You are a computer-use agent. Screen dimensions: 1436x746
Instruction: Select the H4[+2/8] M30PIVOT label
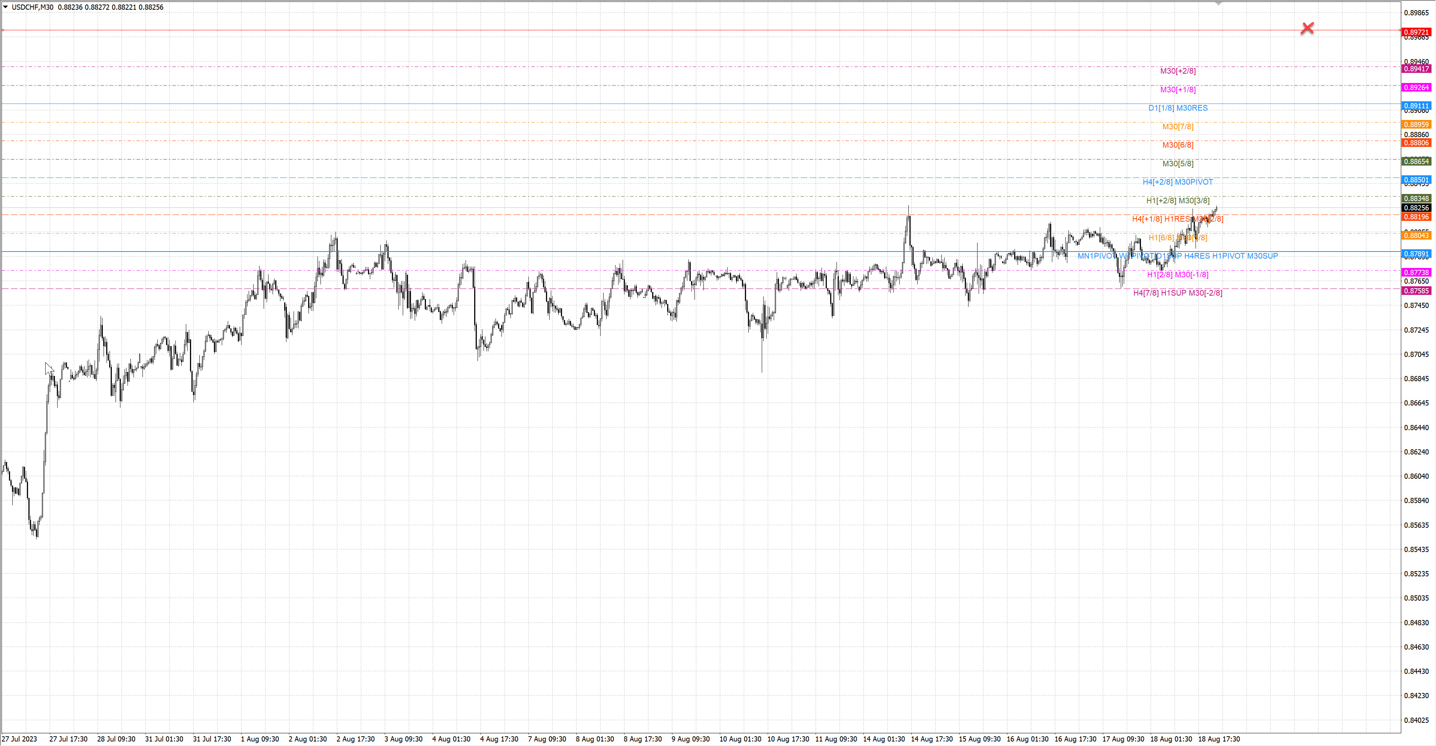pos(1177,182)
